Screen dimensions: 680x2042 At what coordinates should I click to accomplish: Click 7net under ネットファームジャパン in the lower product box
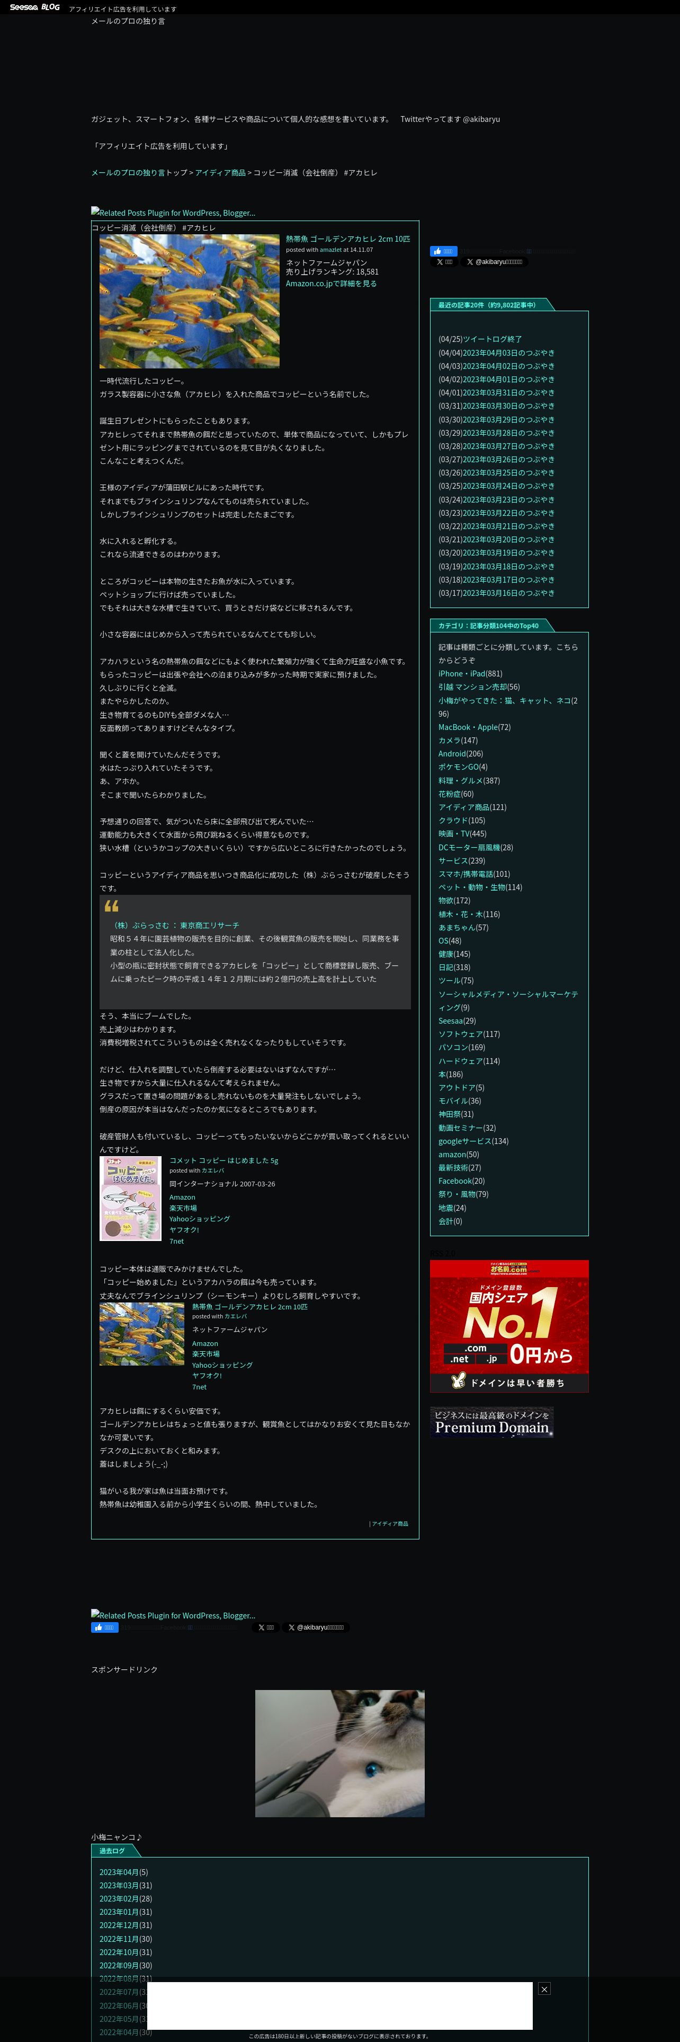200,1386
